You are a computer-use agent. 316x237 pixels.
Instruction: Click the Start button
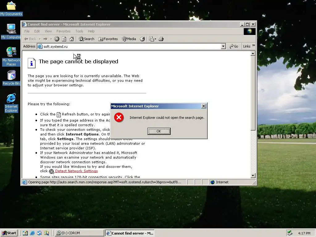pyautogui.click(x=9, y=233)
